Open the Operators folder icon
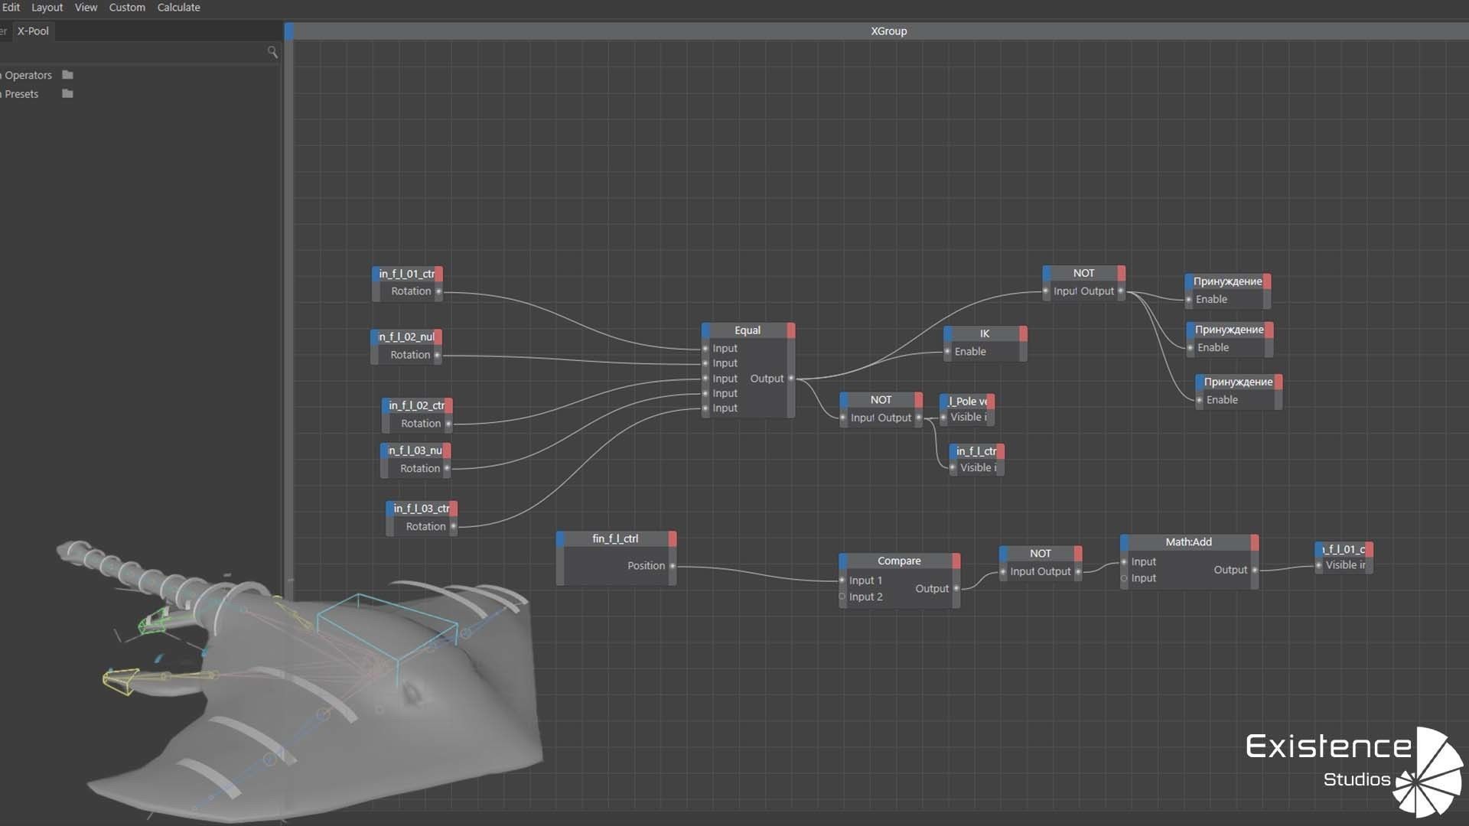 67,75
